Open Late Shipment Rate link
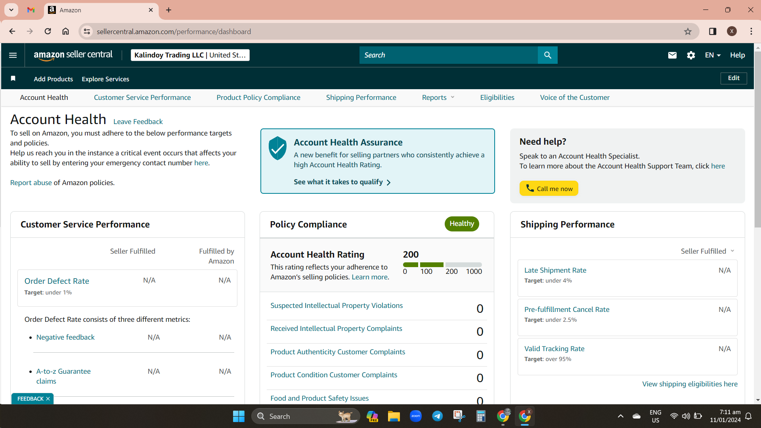Screen dimensions: 761x428 tap(555, 270)
